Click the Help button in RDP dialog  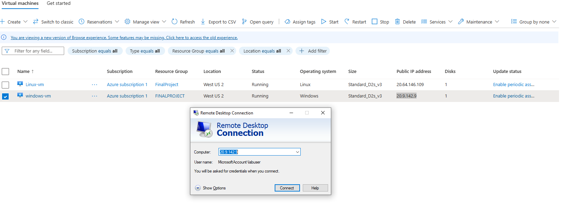315,188
